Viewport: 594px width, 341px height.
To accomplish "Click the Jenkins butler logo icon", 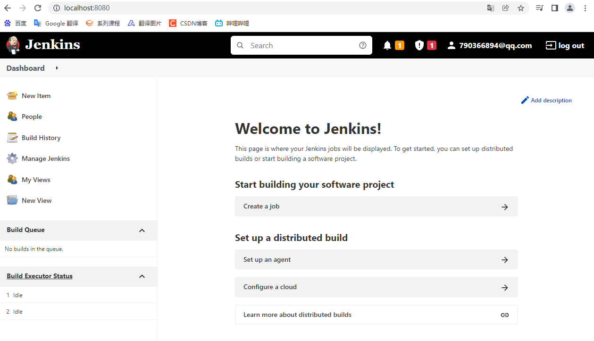I will tap(13, 45).
